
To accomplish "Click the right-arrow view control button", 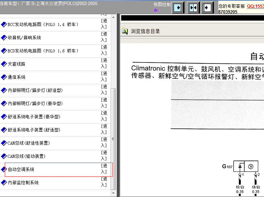I will [x=178, y=7].
